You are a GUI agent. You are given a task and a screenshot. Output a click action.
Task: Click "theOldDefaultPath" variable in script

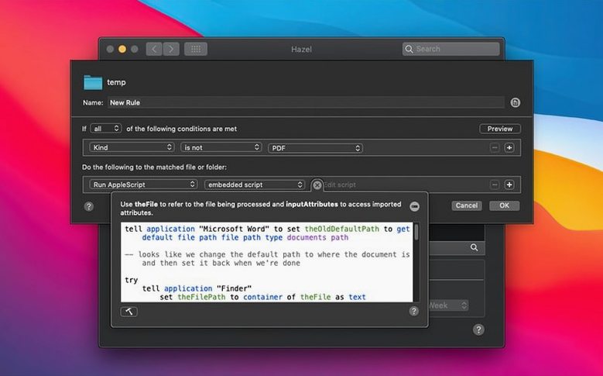[x=342, y=229]
